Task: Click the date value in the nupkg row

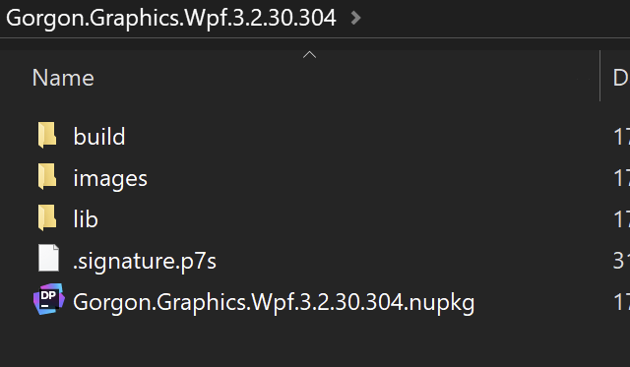Action: (x=621, y=302)
